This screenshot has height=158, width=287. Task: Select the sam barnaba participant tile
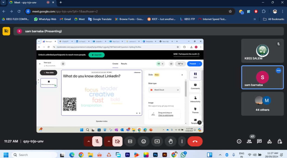coord(262,77)
